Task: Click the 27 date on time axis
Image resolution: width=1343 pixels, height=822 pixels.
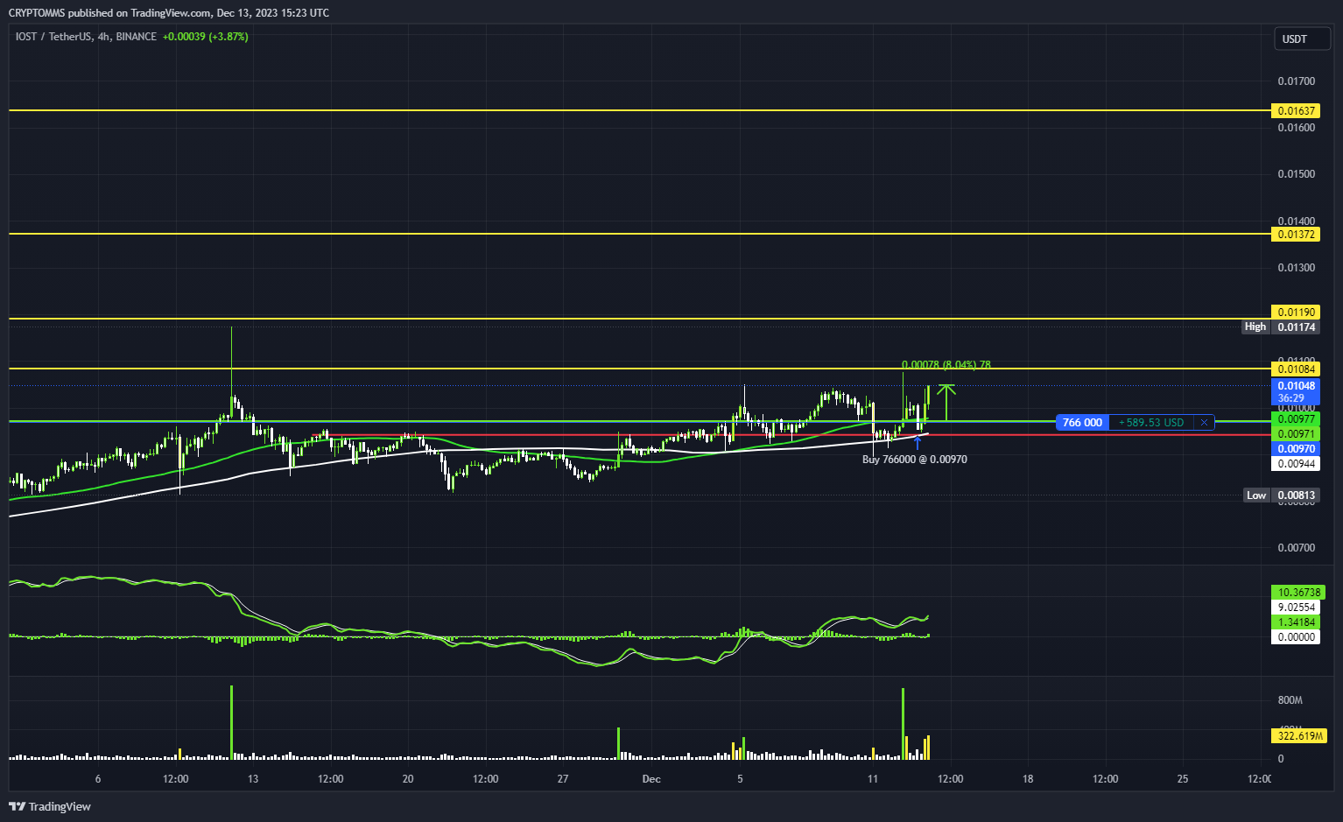Action: (563, 779)
